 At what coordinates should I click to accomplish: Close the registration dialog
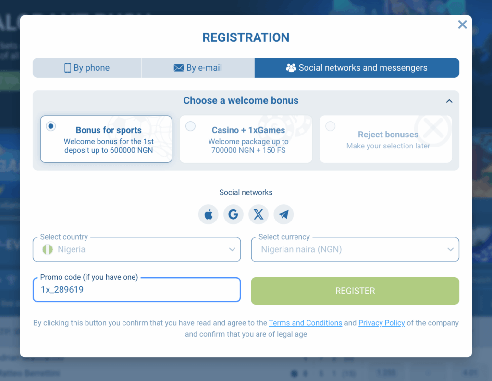point(462,25)
